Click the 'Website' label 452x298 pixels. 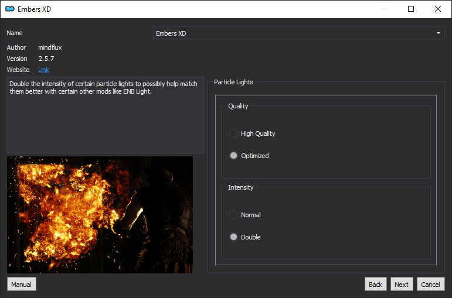18,70
